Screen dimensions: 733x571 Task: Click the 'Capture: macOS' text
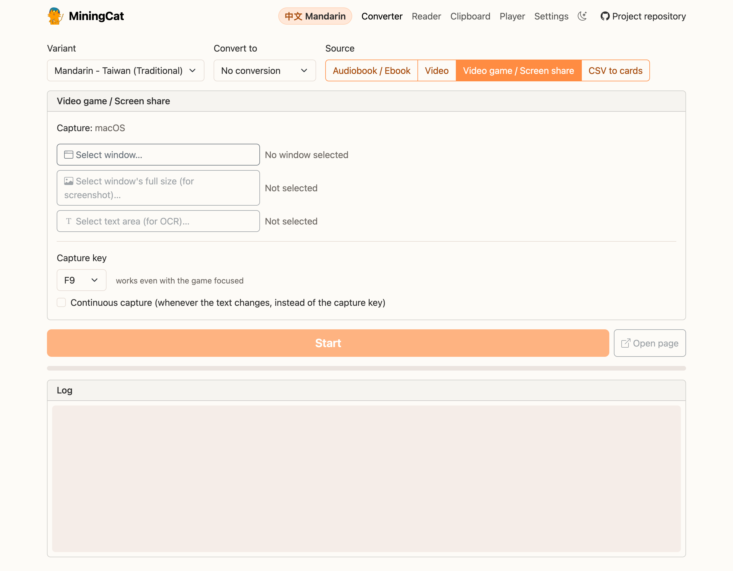[90, 128]
